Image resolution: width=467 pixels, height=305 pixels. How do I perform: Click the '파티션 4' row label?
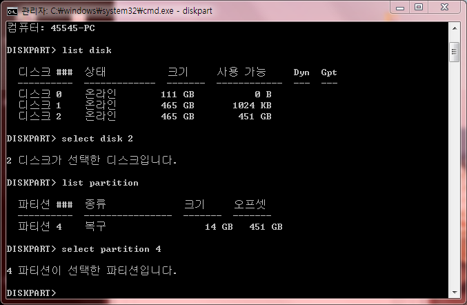[x=40, y=226]
